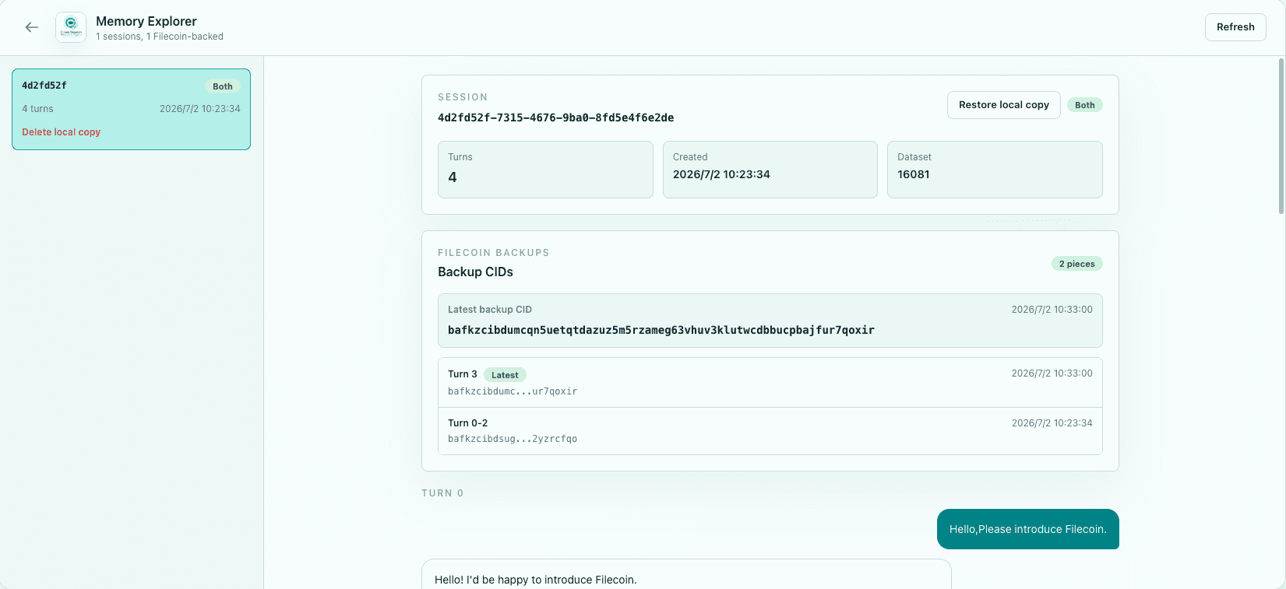Image resolution: width=1286 pixels, height=589 pixels.
Task: Click CID bafkzcibdsug...2yzrcfqo
Action: (513, 439)
